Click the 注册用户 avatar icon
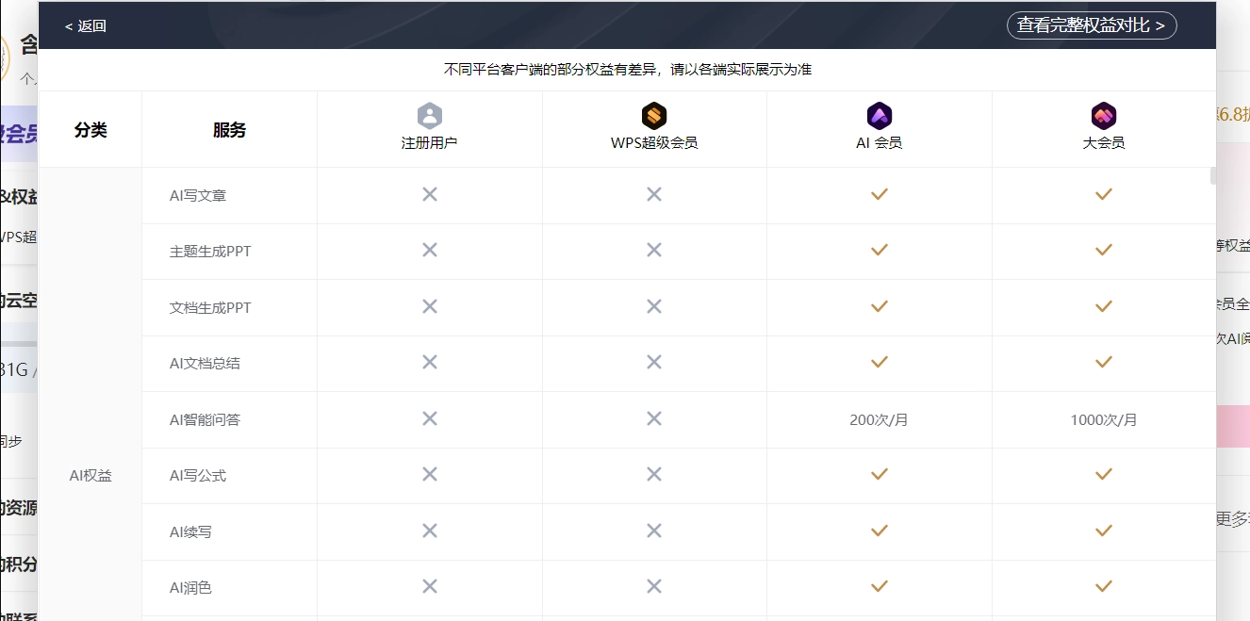1250x621 pixels. coord(430,116)
